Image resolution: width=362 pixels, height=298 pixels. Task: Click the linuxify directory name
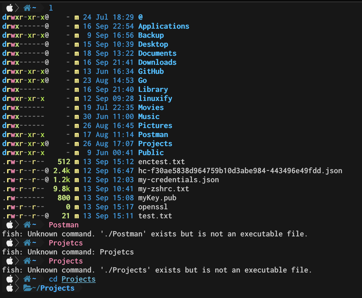[x=155, y=98]
